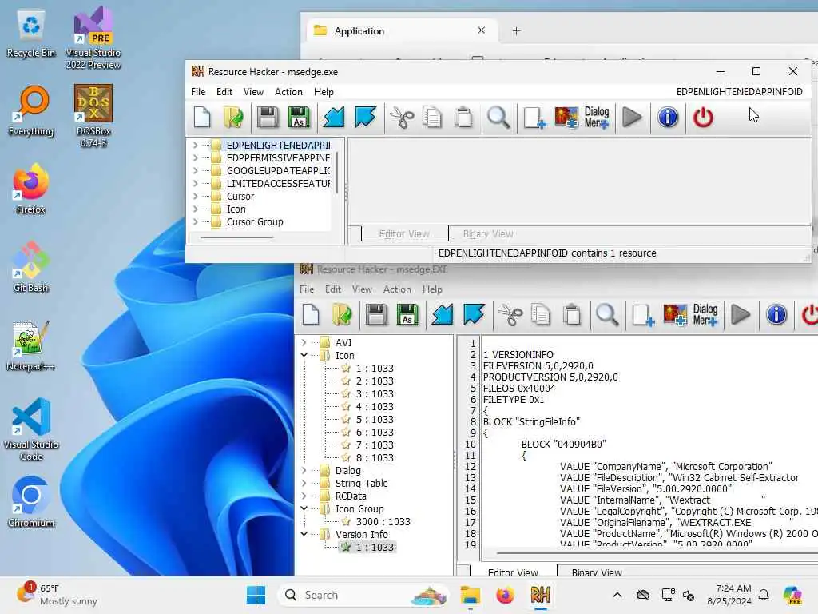Click Cut scissors icon in front window
Screen dimensions: 818x614
(x=402, y=117)
